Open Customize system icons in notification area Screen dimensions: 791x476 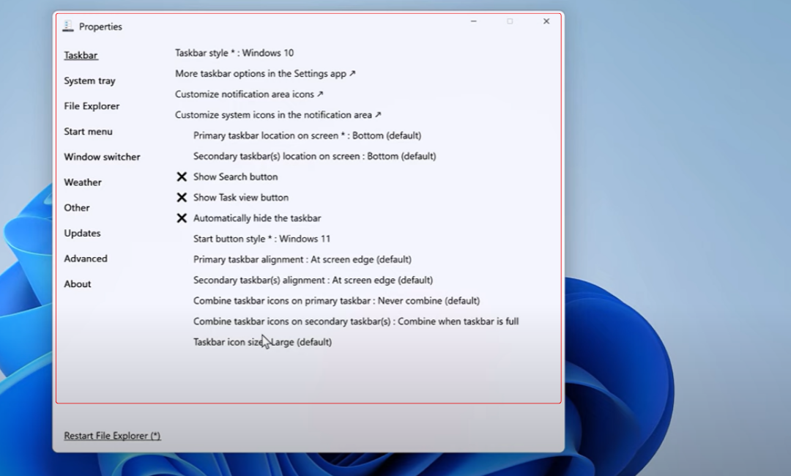click(x=278, y=115)
